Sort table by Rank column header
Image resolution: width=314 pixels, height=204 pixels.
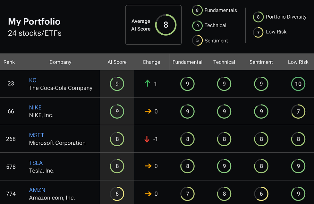[9, 62]
